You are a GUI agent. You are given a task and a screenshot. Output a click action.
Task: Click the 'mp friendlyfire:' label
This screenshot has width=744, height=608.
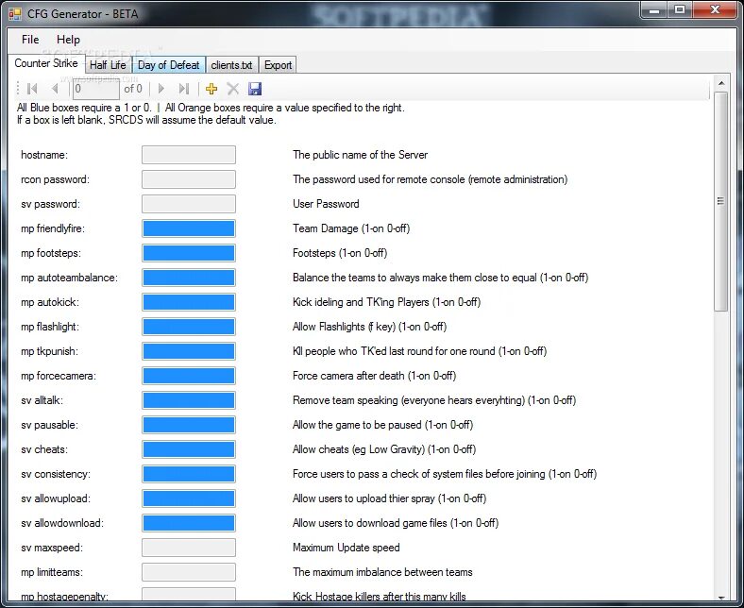(53, 228)
